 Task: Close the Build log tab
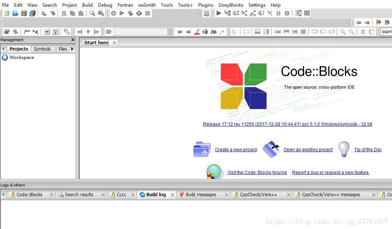coord(172,195)
